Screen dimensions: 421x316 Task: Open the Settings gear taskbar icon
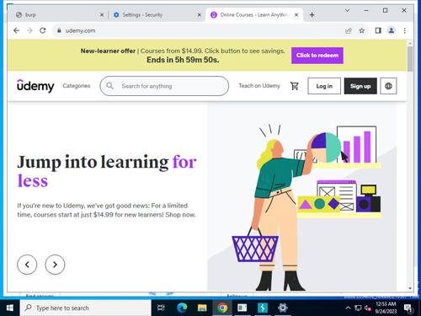[283, 308]
